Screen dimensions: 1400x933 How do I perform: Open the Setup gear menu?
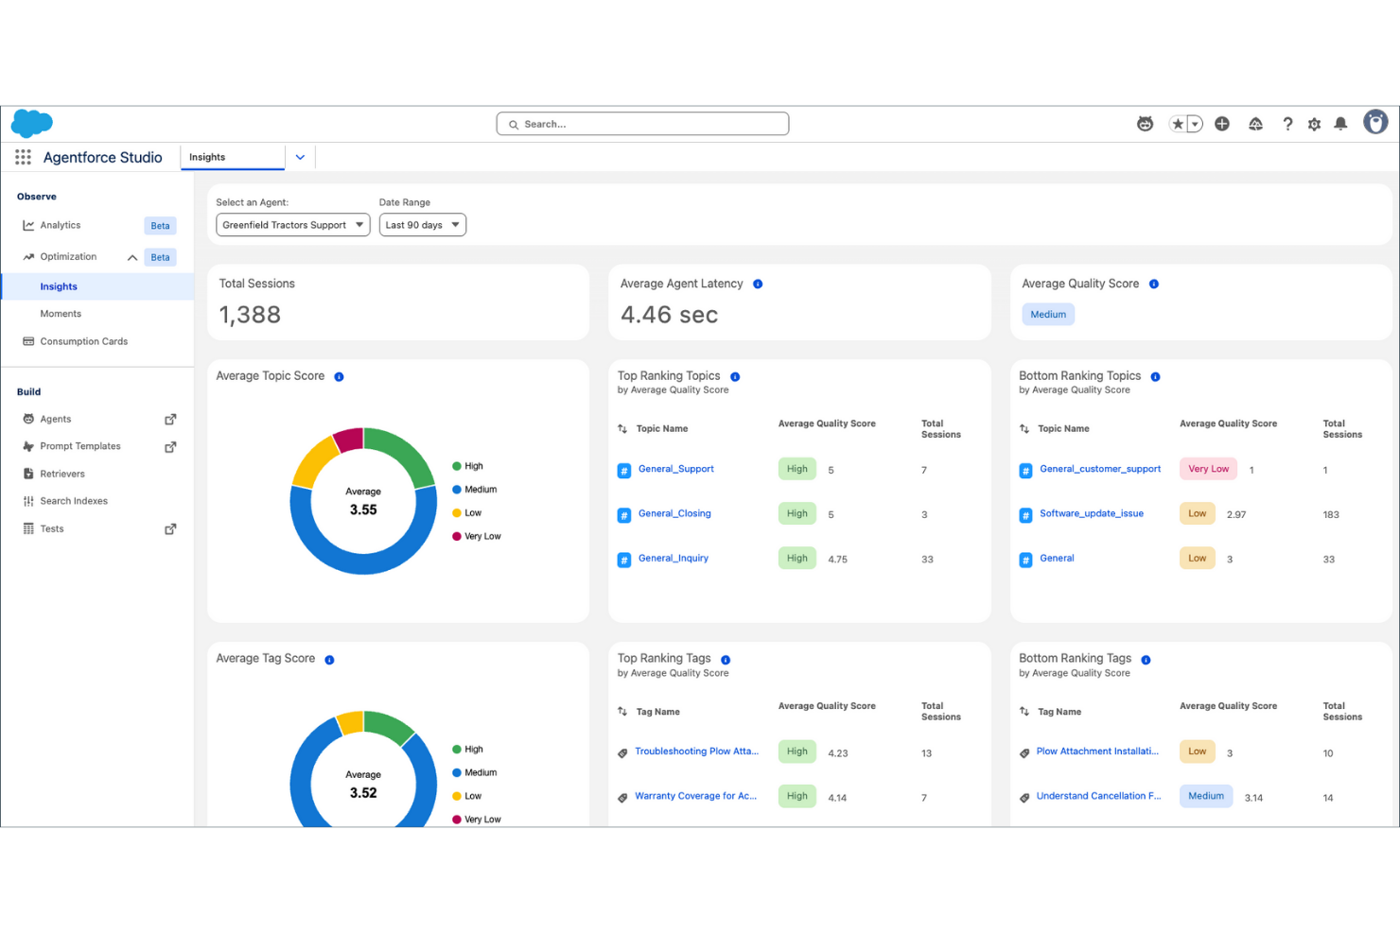click(x=1314, y=123)
